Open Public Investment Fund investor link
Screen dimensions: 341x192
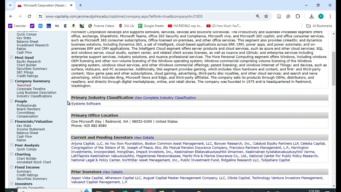pos(200,160)
